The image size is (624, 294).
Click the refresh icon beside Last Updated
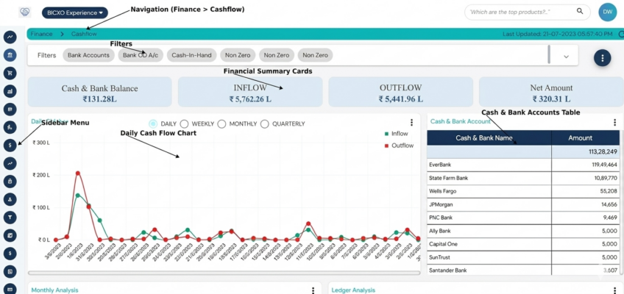click(620, 34)
